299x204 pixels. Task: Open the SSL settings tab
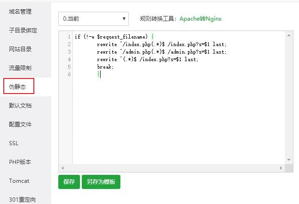(x=14, y=143)
